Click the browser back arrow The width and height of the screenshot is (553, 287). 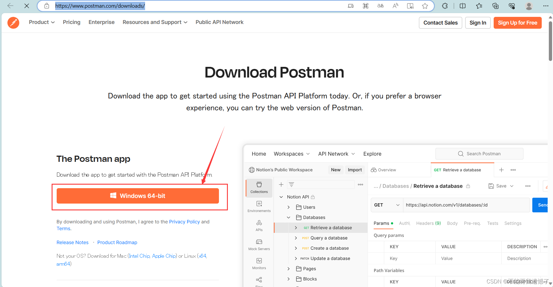tap(10, 6)
